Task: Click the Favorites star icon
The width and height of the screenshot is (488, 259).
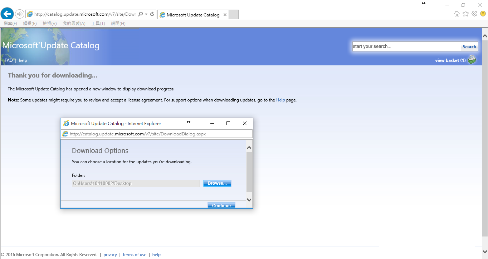Action: point(465,14)
